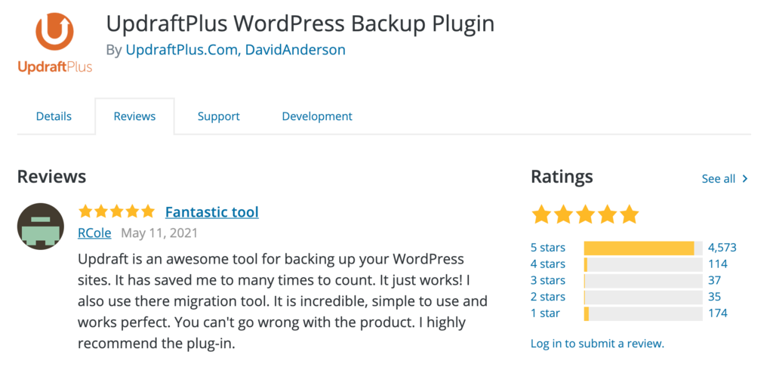773x367 pixels.
Task: Click "See all" ratings link
Action: (718, 179)
